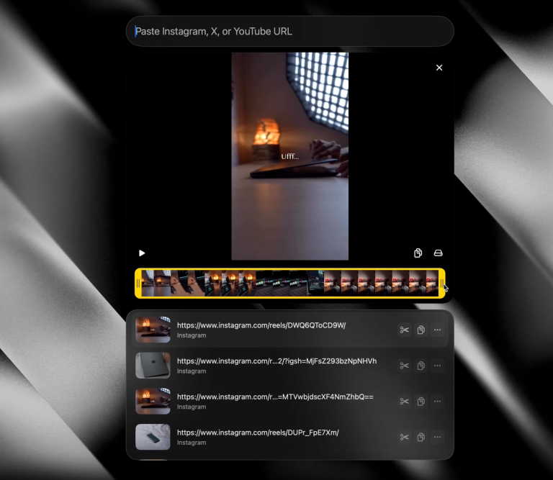
Task: Copy the DWQ6QToCD9W reel
Action: tap(421, 330)
